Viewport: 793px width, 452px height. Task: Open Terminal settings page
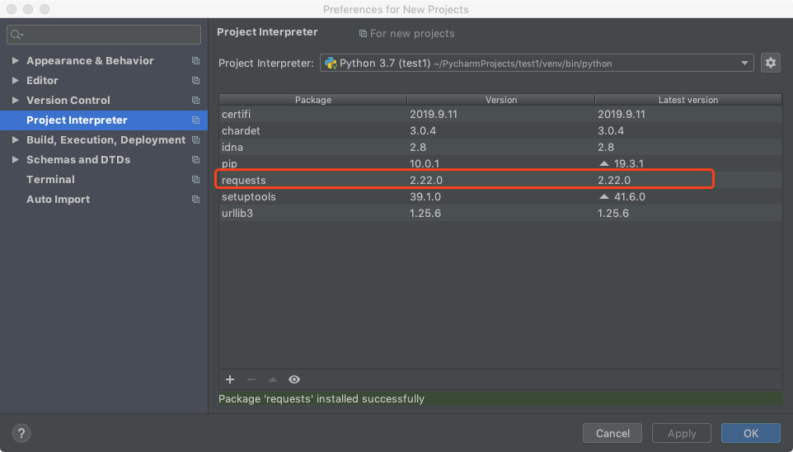pos(50,179)
